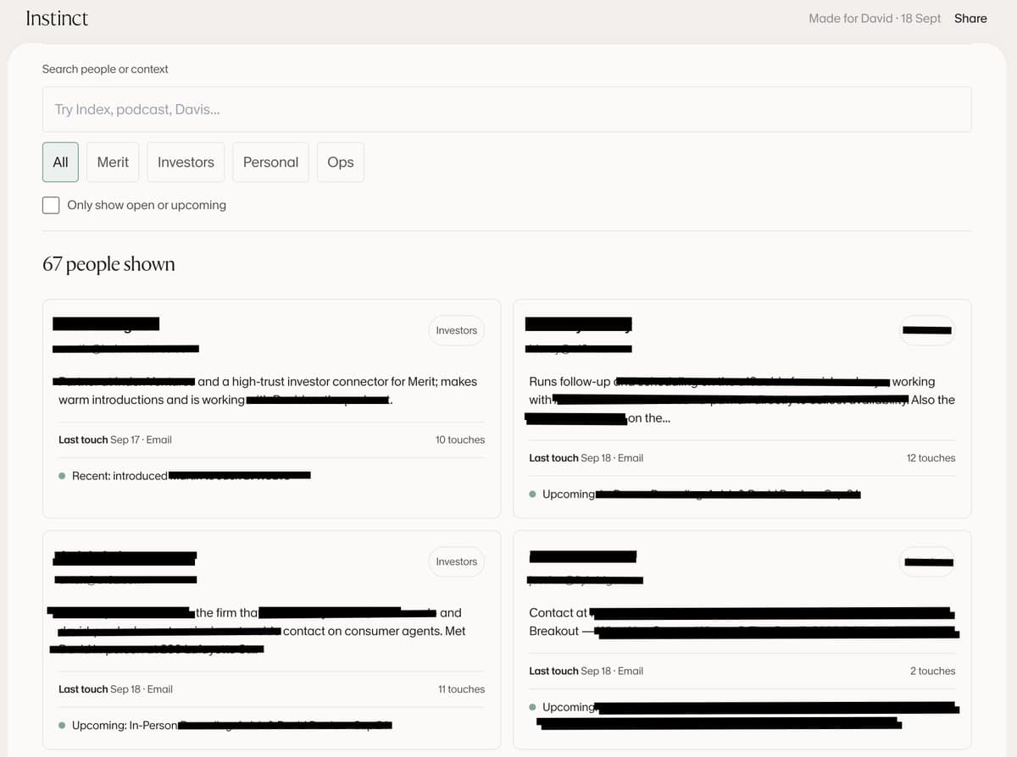Click the Investors tag on the 10 touches card
This screenshot has height=757, width=1017.
[x=457, y=330]
